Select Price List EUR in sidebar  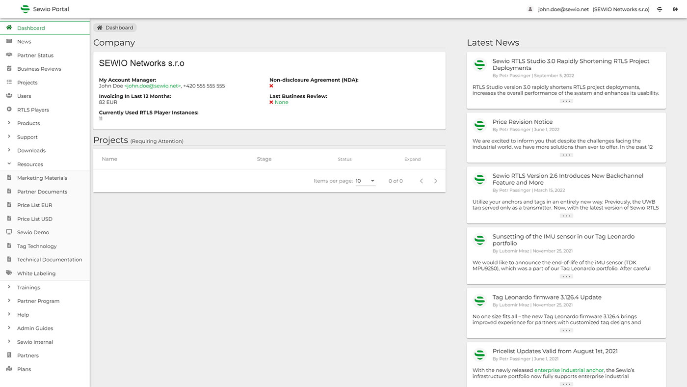point(34,205)
